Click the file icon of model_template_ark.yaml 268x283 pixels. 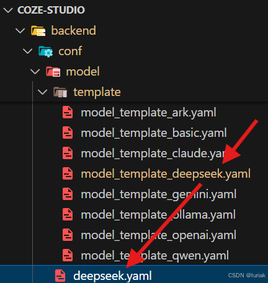(68, 112)
